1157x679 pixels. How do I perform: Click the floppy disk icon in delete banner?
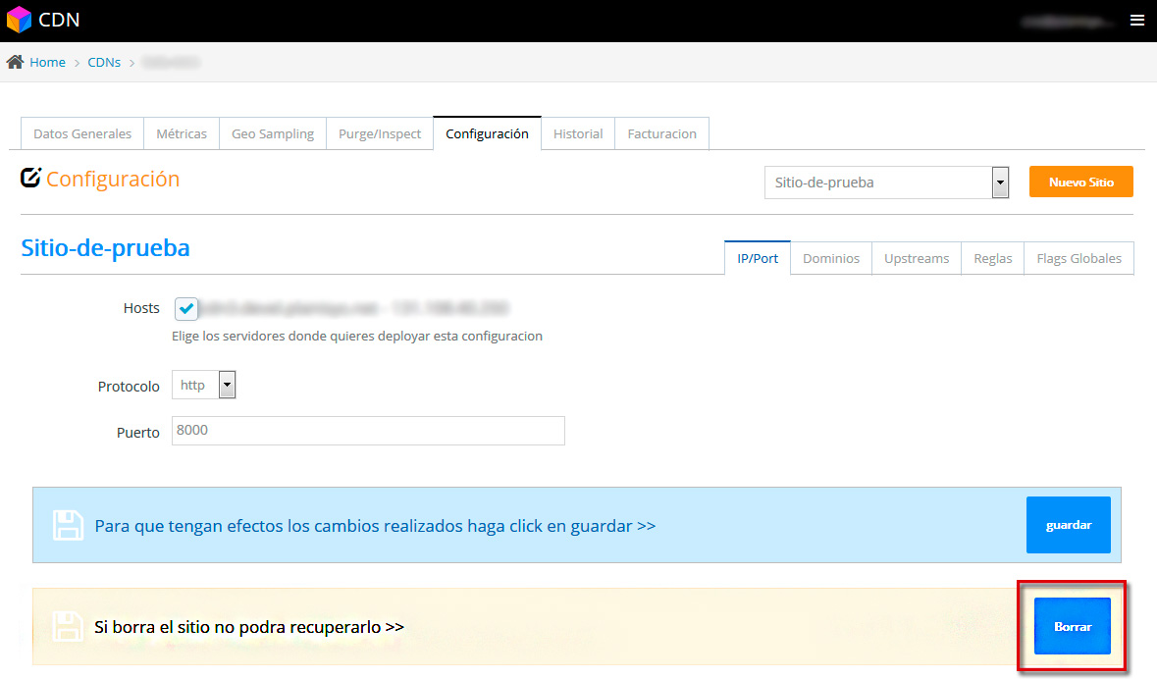(68, 626)
